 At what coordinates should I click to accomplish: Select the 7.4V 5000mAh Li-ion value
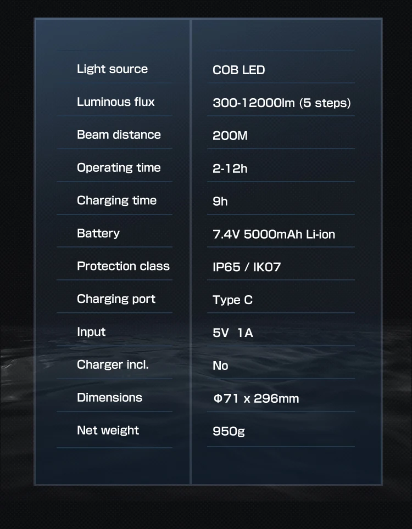(274, 234)
